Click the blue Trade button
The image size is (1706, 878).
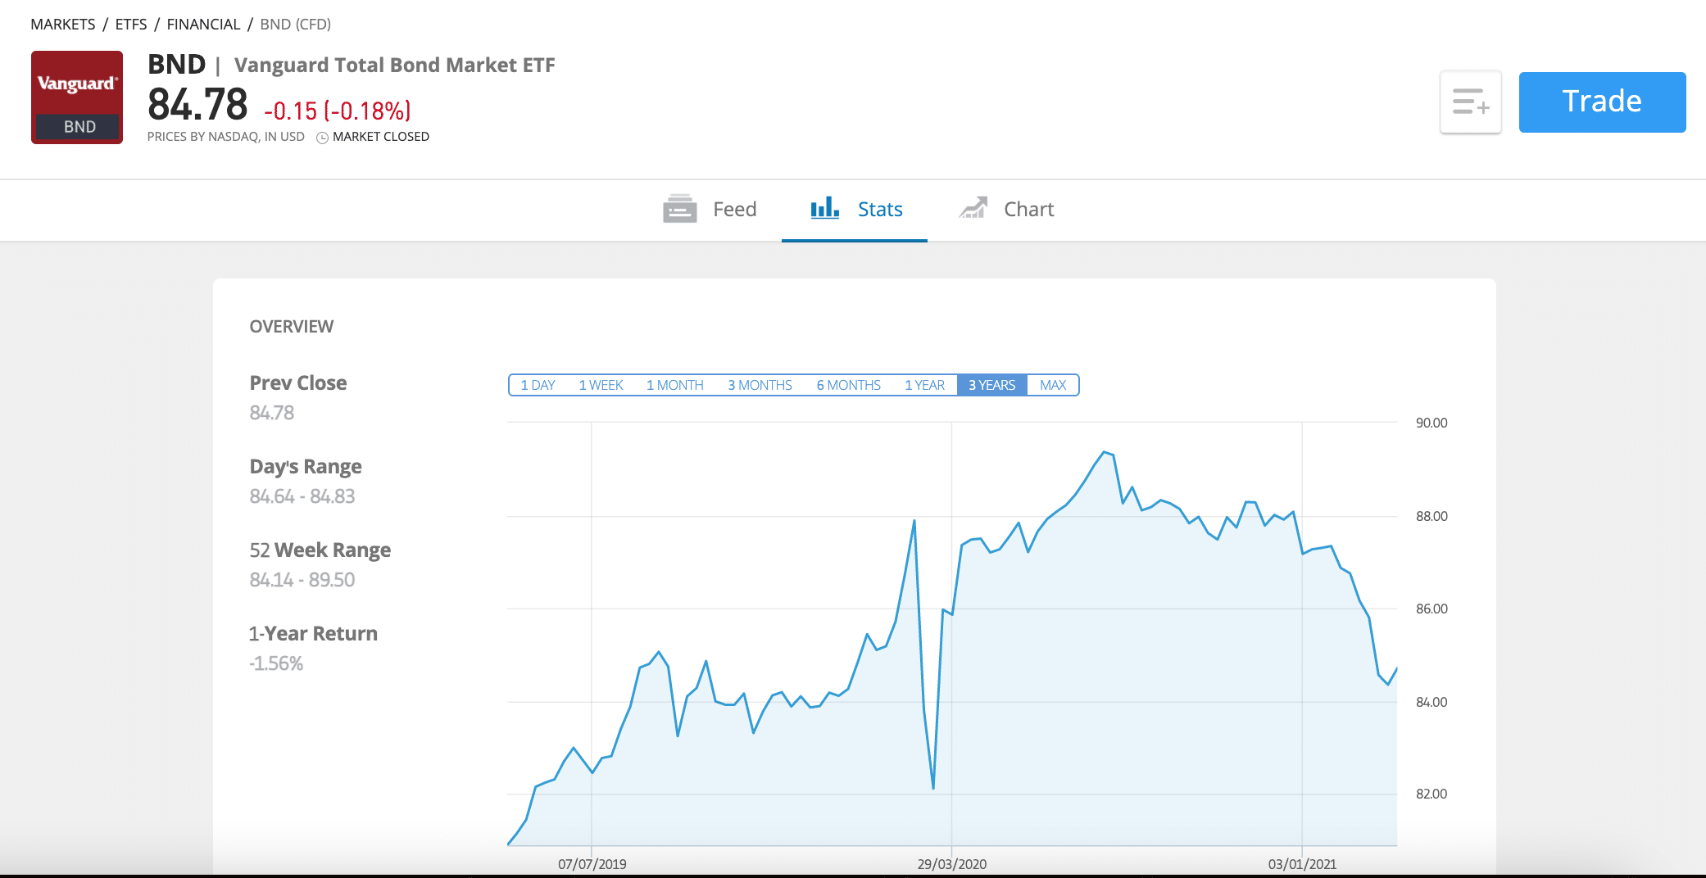click(1602, 102)
